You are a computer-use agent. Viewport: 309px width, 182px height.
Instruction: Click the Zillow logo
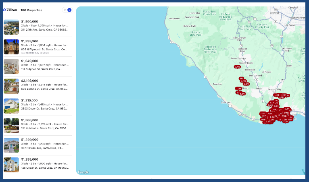point(10,10)
